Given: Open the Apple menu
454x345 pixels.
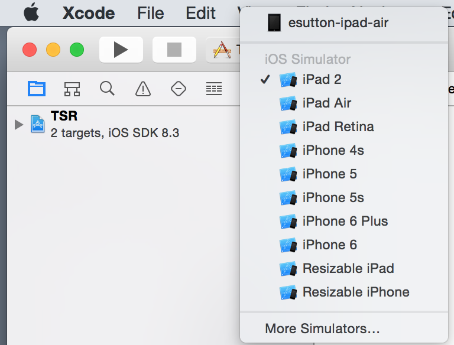Looking at the screenshot, I should (x=31, y=12).
